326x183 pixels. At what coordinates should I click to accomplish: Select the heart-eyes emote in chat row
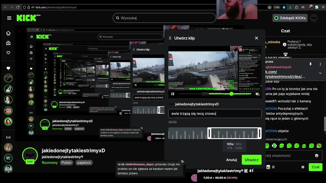pos(319,146)
